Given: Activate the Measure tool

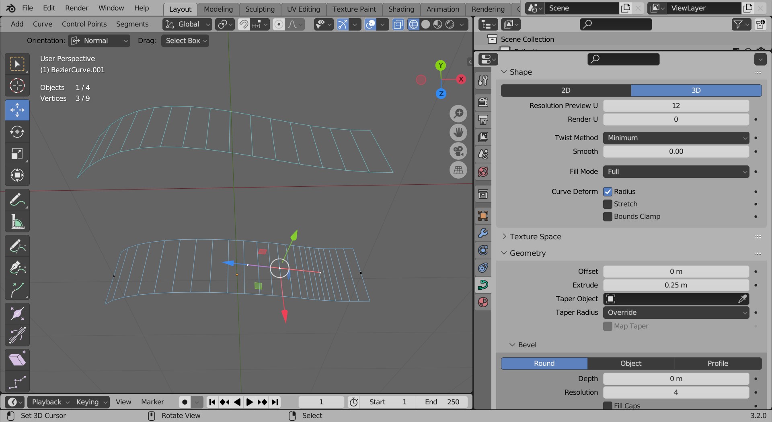Looking at the screenshot, I should pos(17,221).
